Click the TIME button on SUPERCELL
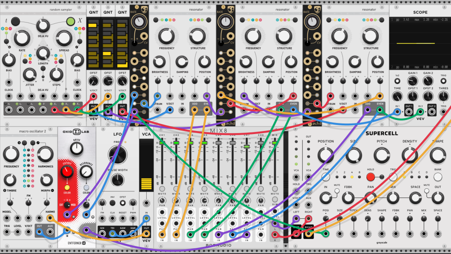Image resolution: width=451 pixels, height=254 pixels. pyautogui.click(x=325, y=177)
